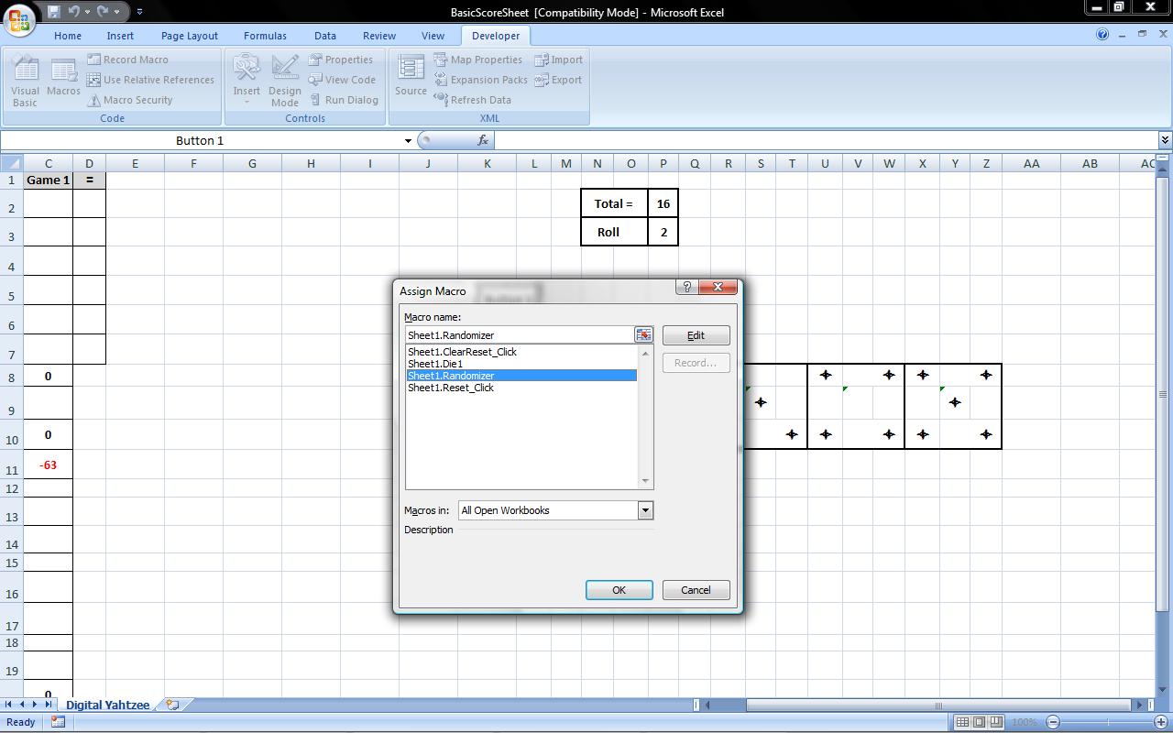Click Refresh Data
This screenshot has width=1173, height=733.
pyautogui.click(x=472, y=100)
